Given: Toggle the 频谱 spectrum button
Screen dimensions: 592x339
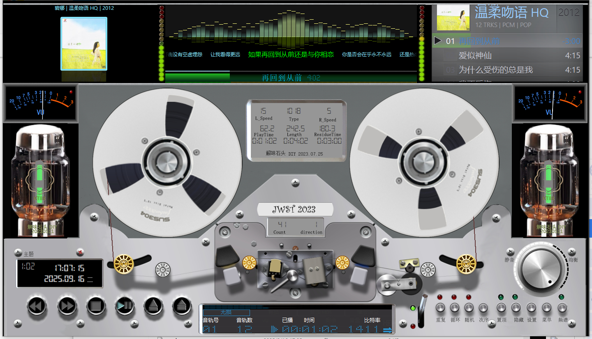Looking at the screenshot, I should [562, 308].
